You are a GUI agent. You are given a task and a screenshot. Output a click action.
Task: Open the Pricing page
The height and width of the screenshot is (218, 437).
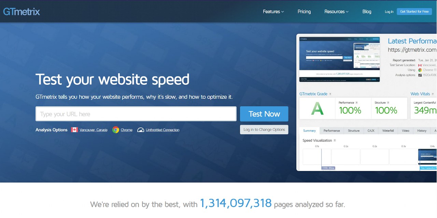tap(304, 12)
